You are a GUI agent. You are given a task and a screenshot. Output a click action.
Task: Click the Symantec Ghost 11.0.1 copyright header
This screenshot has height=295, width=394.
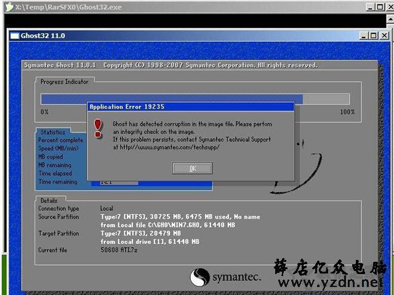click(171, 65)
